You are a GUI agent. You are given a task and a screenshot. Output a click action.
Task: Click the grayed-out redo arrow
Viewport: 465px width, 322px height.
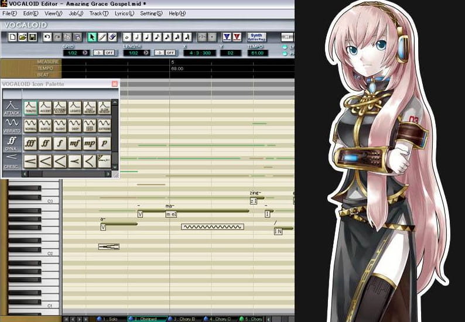57,37
